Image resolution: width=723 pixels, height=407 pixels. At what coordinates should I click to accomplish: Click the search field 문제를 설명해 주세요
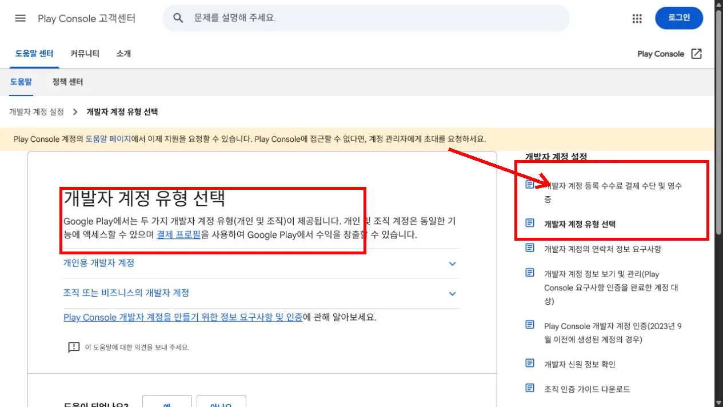pyautogui.click(x=366, y=18)
